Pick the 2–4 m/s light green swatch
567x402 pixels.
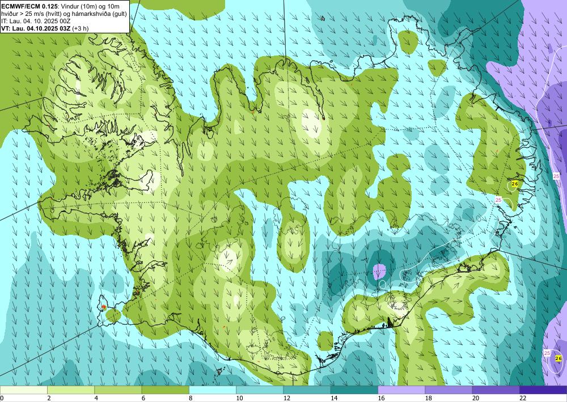pyautogui.click(x=71, y=390)
